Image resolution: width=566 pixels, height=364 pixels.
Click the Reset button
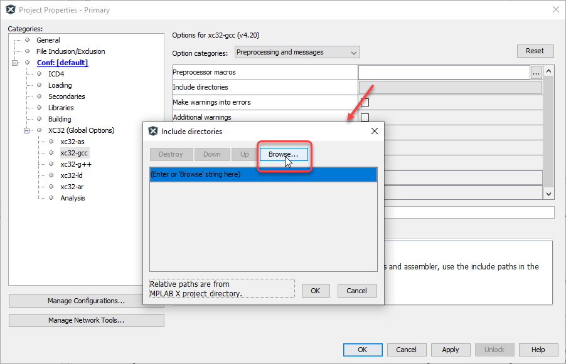[x=535, y=51]
